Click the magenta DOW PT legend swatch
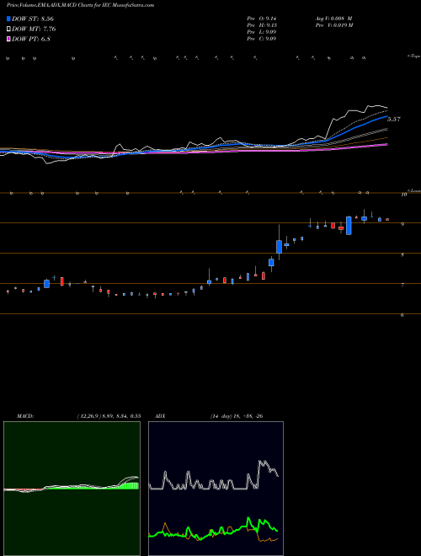 click(x=9, y=39)
